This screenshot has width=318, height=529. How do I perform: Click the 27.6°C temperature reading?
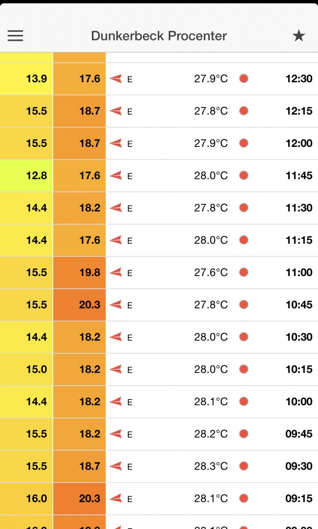(x=211, y=272)
